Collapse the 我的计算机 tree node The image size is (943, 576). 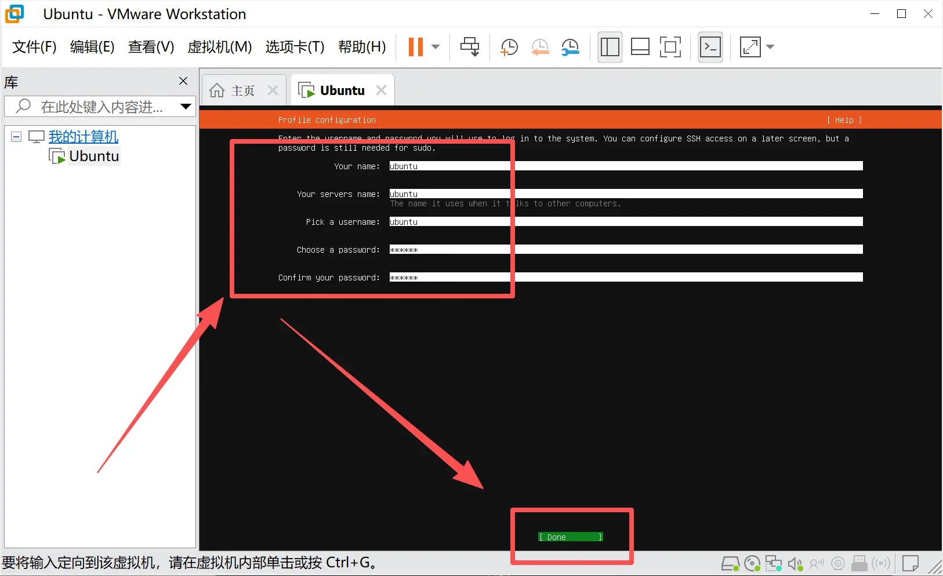[x=16, y=137]
